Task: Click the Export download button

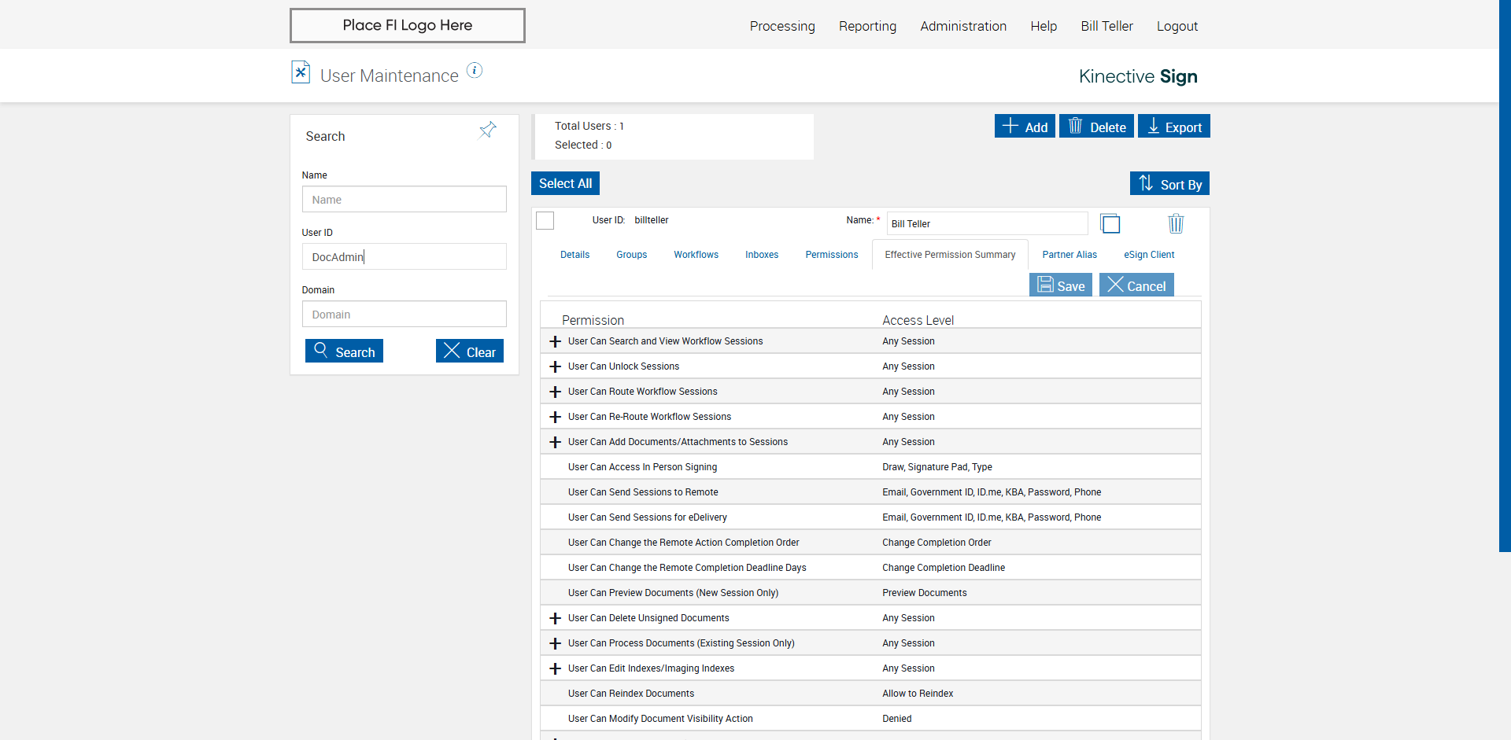Action: [1173, 127]
